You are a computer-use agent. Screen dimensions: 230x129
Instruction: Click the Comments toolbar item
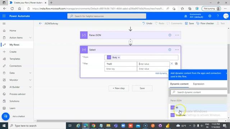[175, 23]
